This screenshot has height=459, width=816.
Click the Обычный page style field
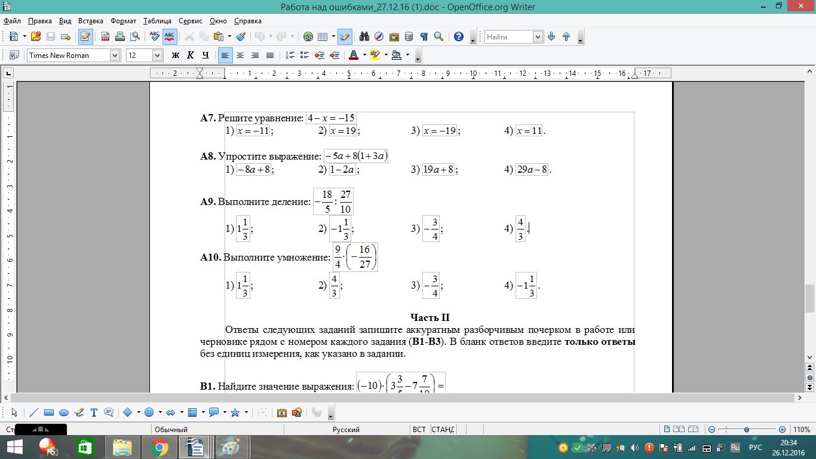point(171,429)
